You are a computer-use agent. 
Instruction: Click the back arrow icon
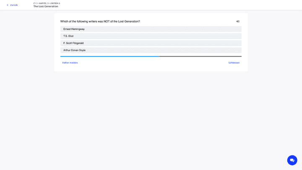[x=8, y=5]
